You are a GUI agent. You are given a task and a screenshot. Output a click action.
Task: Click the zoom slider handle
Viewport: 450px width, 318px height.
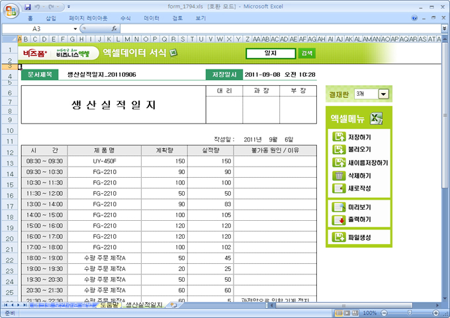point(408,313)
